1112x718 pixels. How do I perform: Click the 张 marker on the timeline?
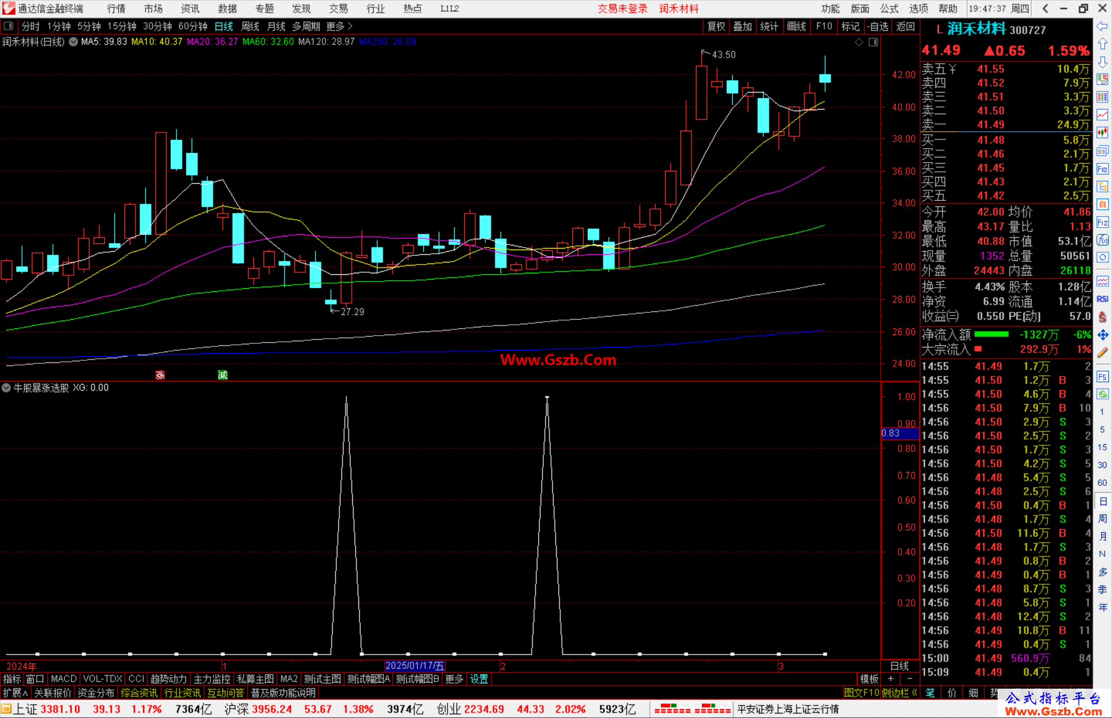tap(160, 375)
